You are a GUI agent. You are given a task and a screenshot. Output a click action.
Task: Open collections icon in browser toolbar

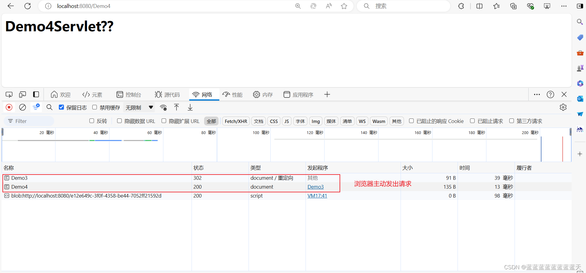(x=513, y=6)
